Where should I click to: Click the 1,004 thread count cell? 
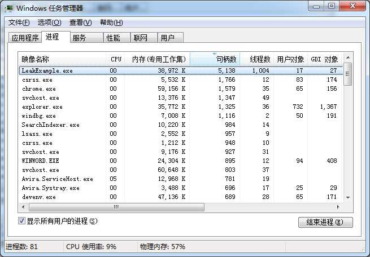pos(261,70)
